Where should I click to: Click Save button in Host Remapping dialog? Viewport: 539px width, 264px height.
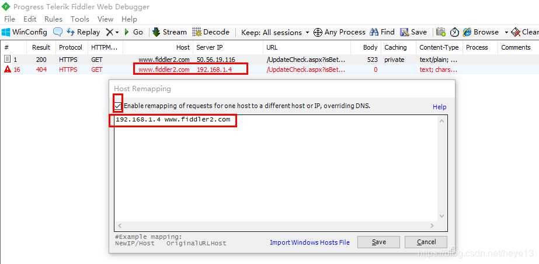(378, 242)
